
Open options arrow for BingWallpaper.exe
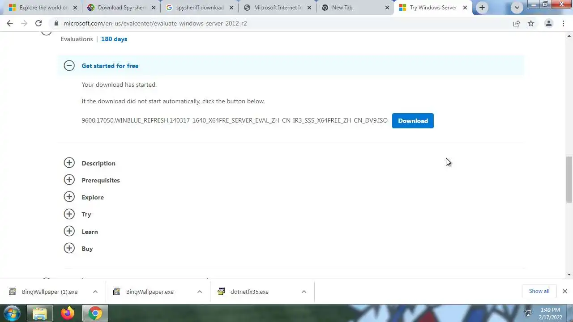199,292
